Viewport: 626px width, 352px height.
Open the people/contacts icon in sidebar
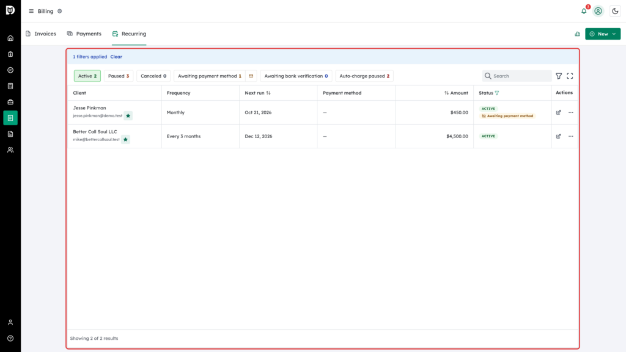(10, 150)
